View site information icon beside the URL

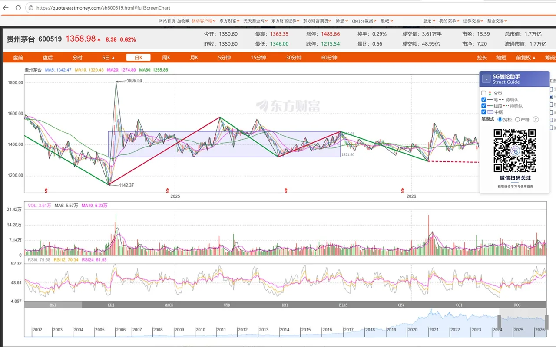[x=31, y=8]
